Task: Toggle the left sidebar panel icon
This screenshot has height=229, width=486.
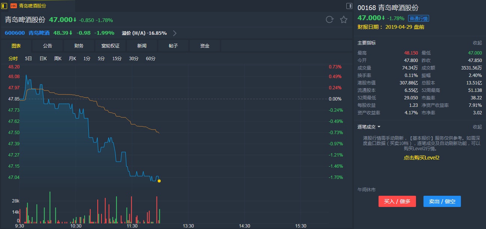Action: tap(4, 6)
